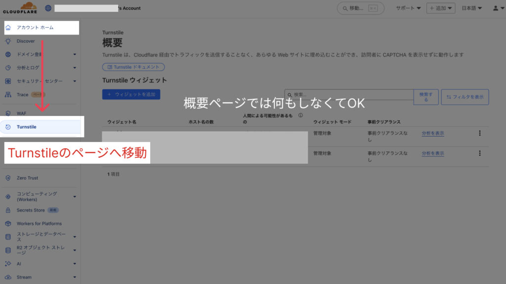Click the Discover lightbulb icon
This screenshot has width=506, height=284.
click(8, 41)
